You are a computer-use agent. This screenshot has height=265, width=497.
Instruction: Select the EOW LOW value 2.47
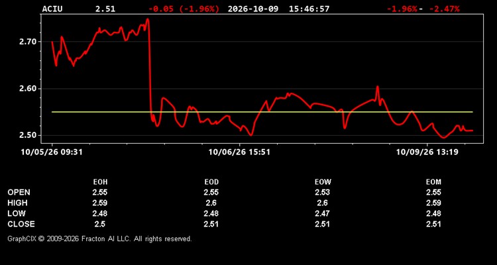click(x=322, y=213)
